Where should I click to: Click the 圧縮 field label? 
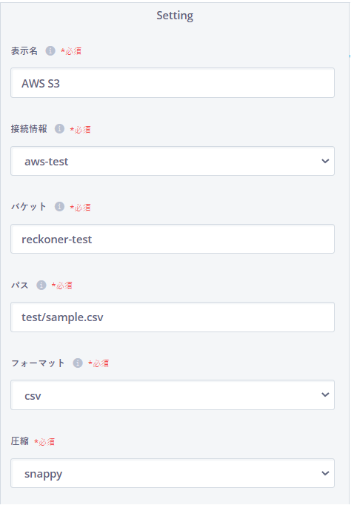[x=20, y=441]
